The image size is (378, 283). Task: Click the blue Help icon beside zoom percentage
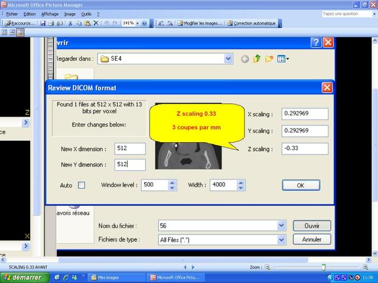[144, 24]
